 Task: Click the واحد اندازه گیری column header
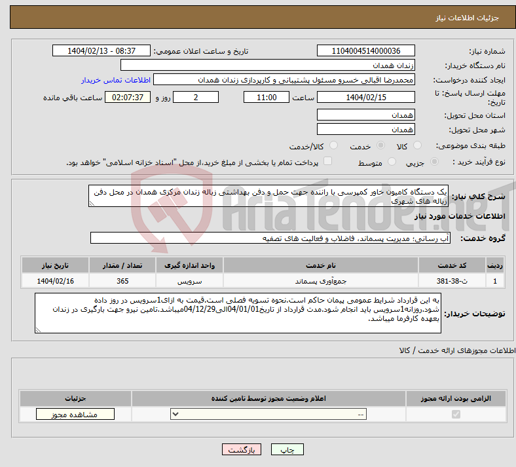pos(189,265)
